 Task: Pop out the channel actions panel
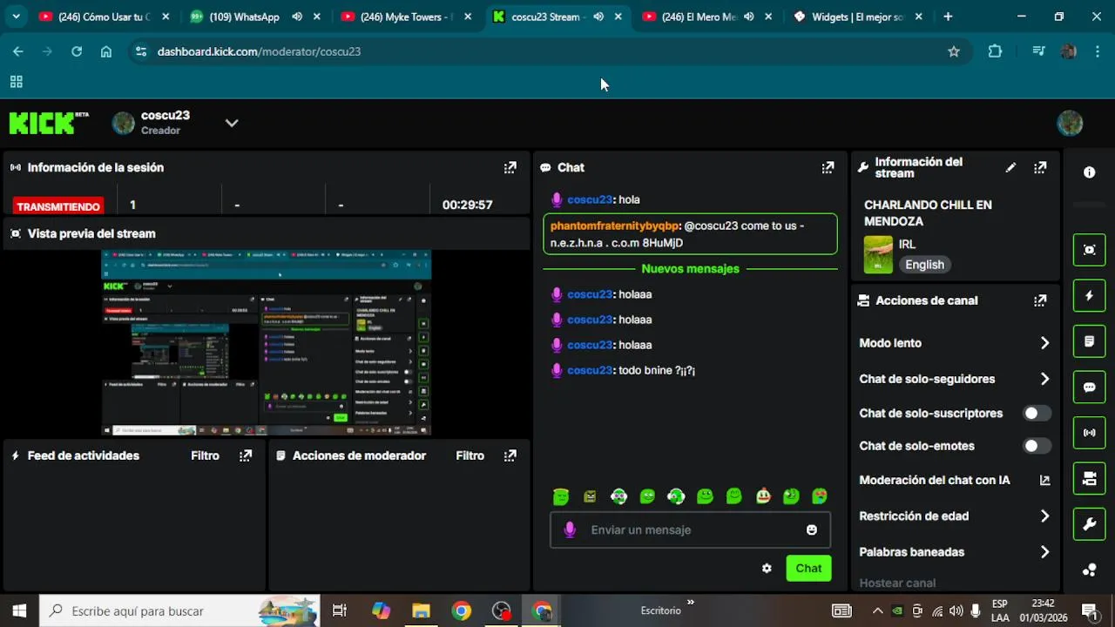(1040, 300)
